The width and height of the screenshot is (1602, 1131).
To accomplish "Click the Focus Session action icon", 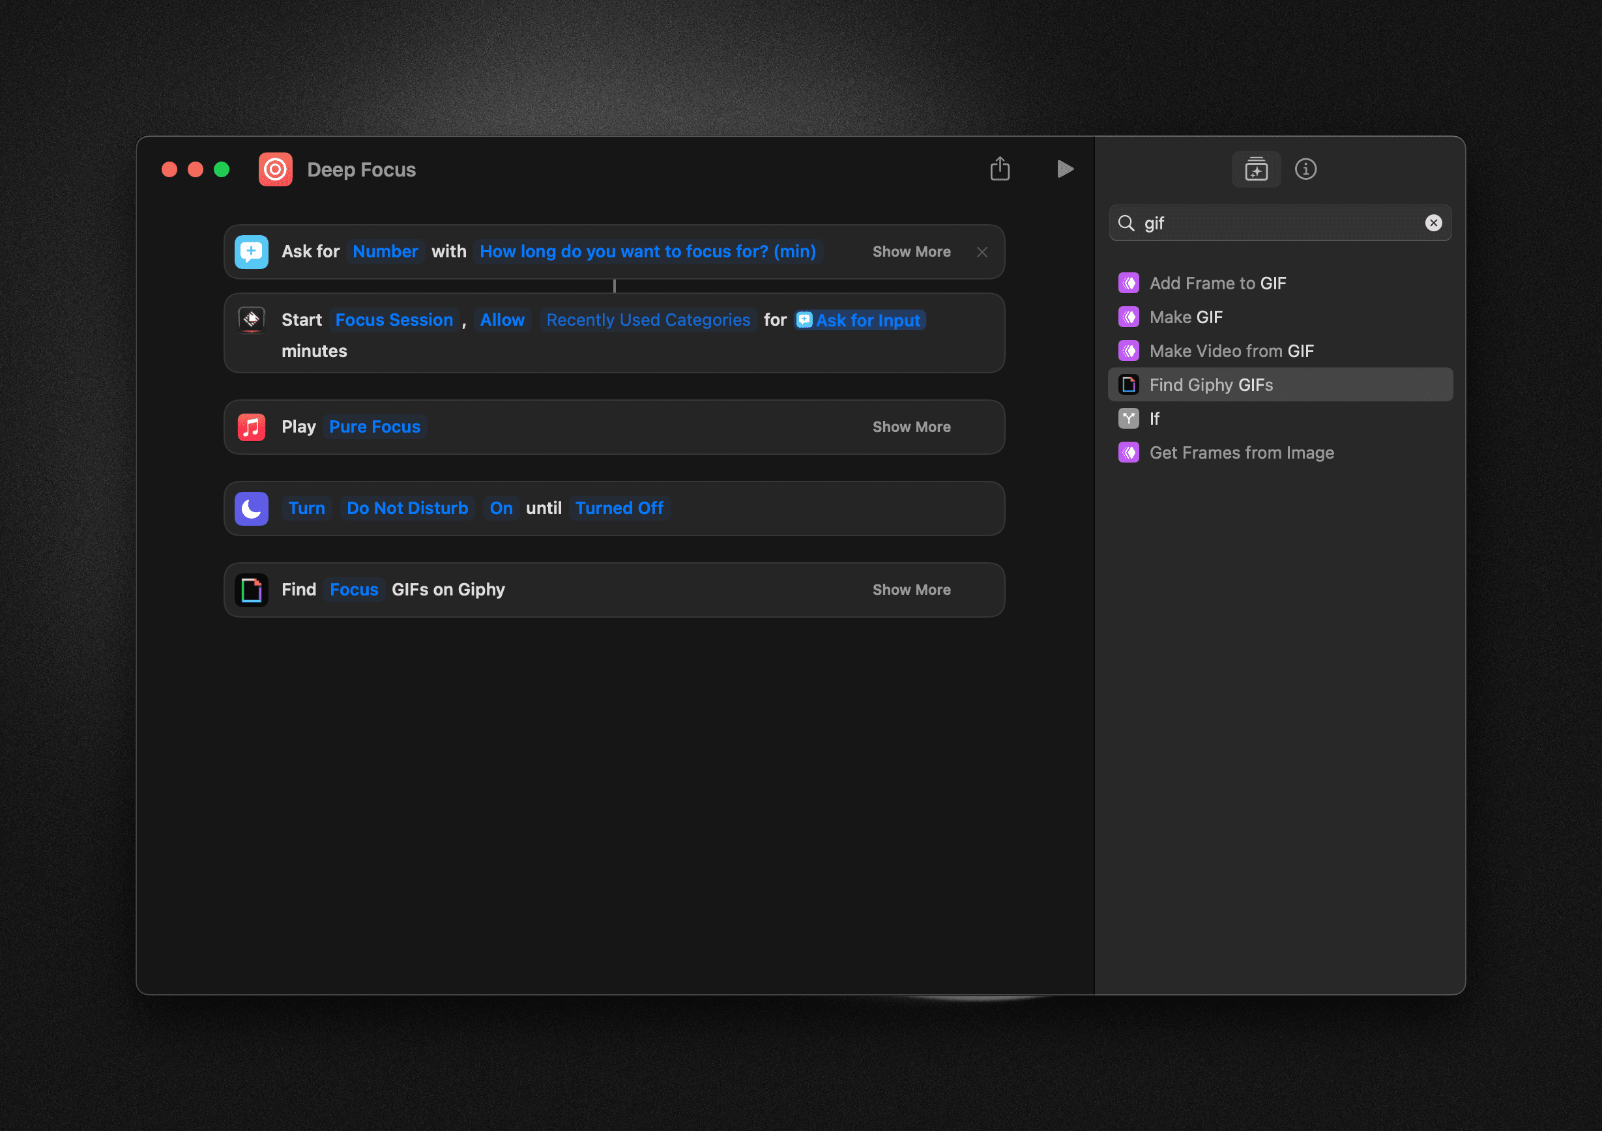I will click(251, 319).
